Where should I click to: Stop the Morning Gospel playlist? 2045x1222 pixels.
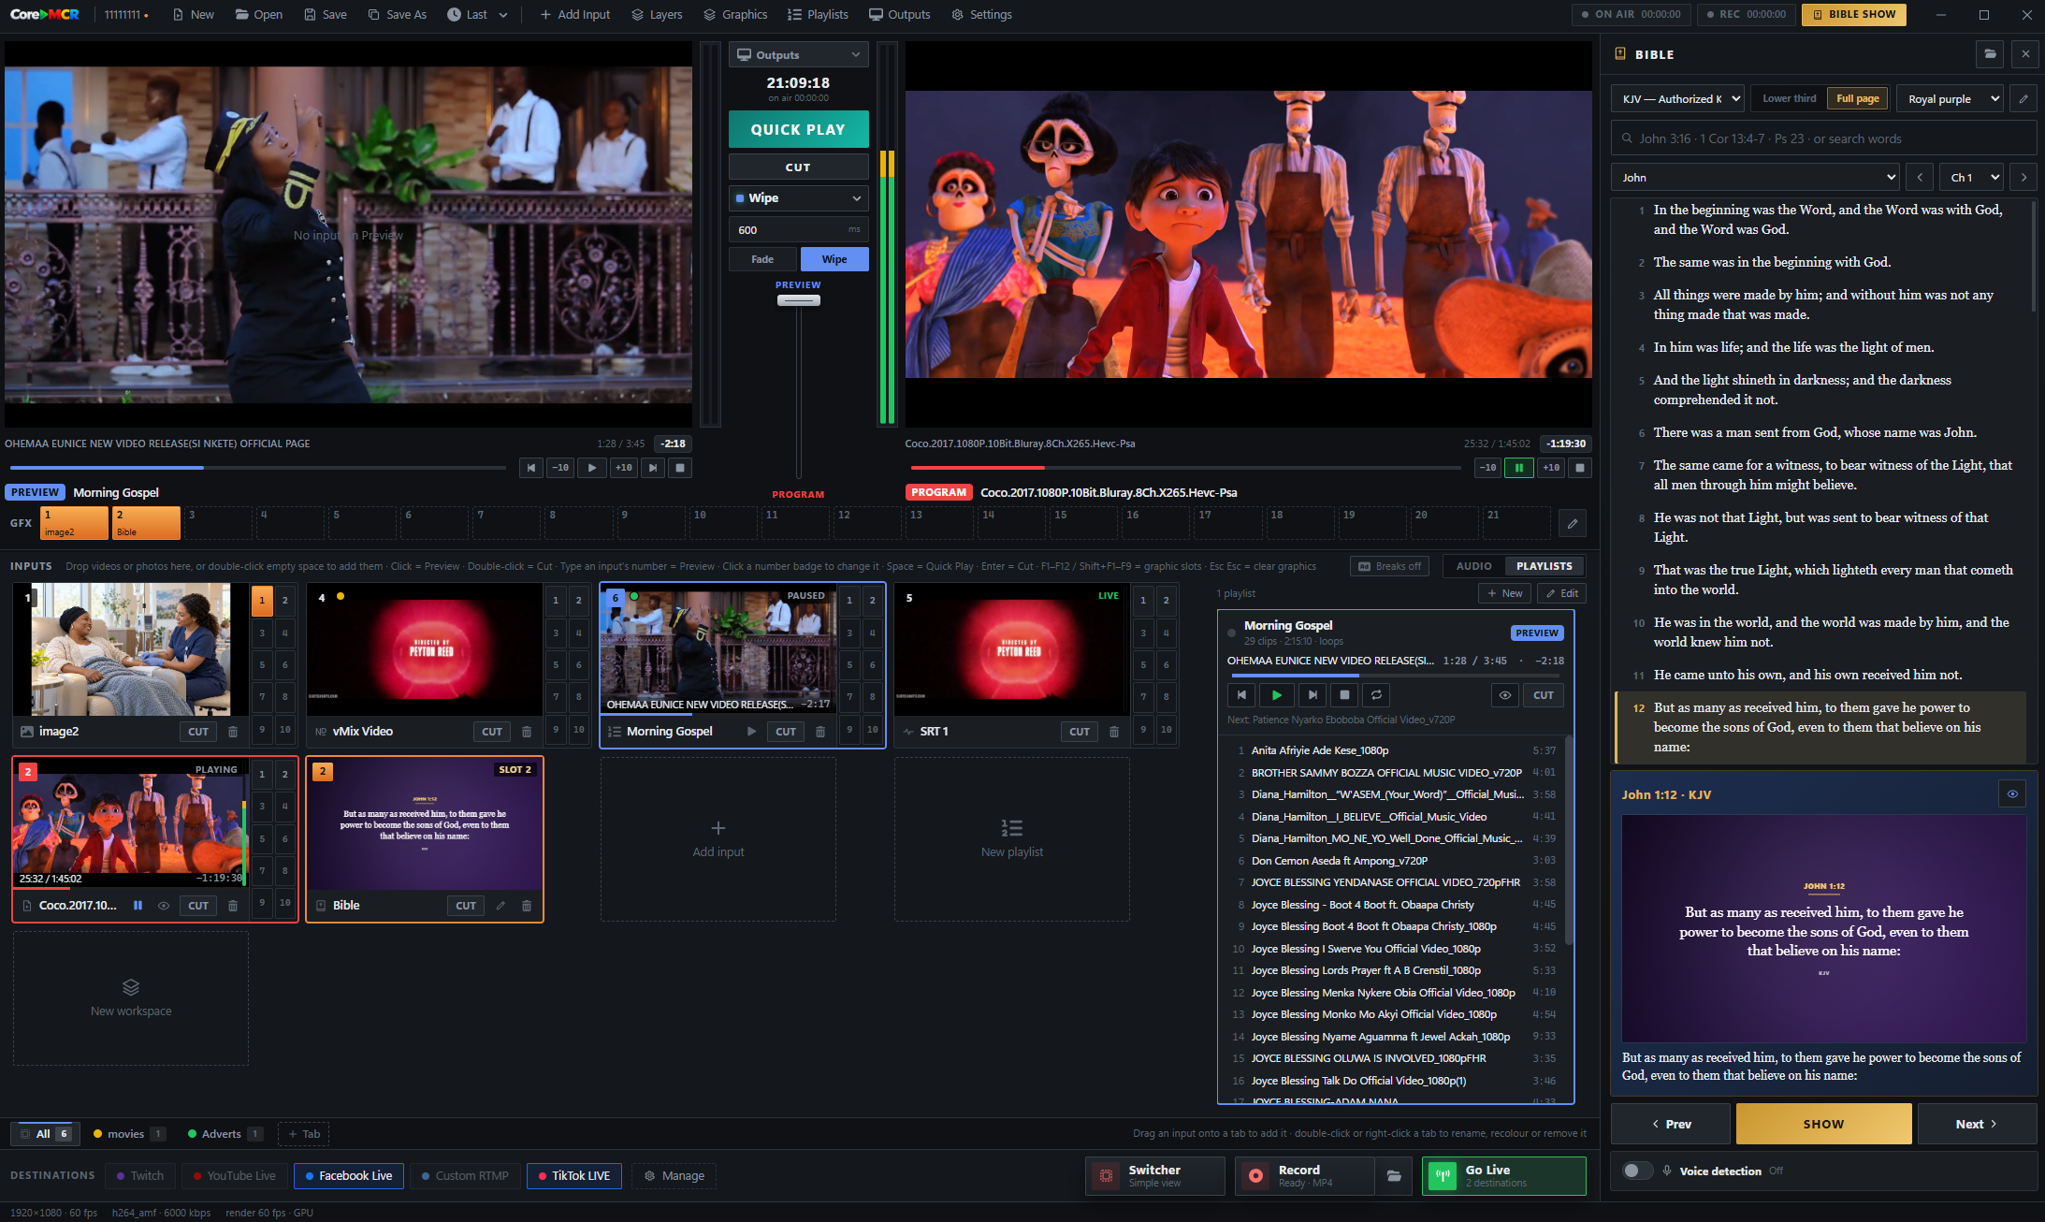(x=1344, y=695)
